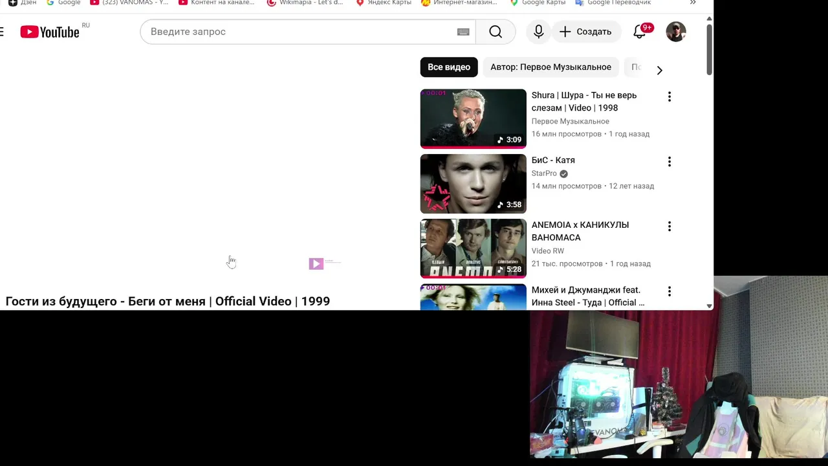Click the page vertical scrollbar
The width and height of the screenshot is (828, 466).
(710, 49)
